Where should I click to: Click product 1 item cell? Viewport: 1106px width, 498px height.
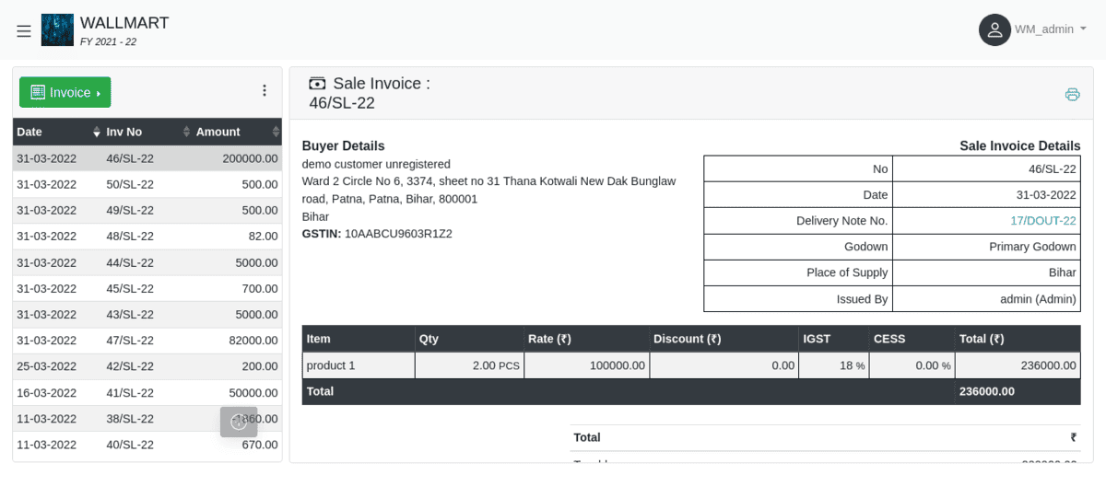(x=359, y=365)
